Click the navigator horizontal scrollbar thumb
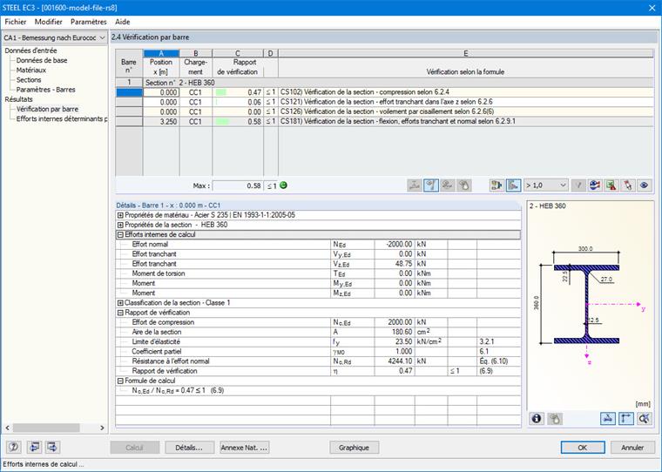The image size is (662, 472). 46,428
